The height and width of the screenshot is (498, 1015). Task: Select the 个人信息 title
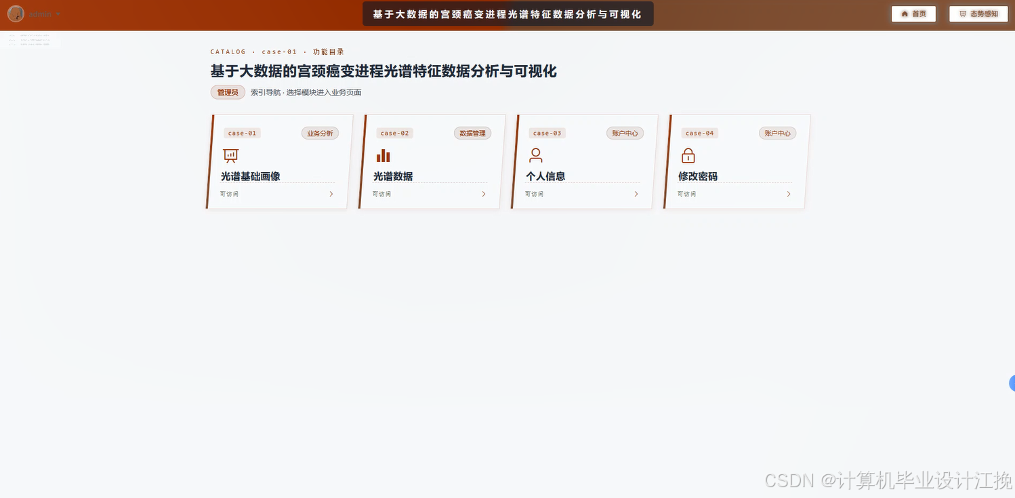pos(545,176)
